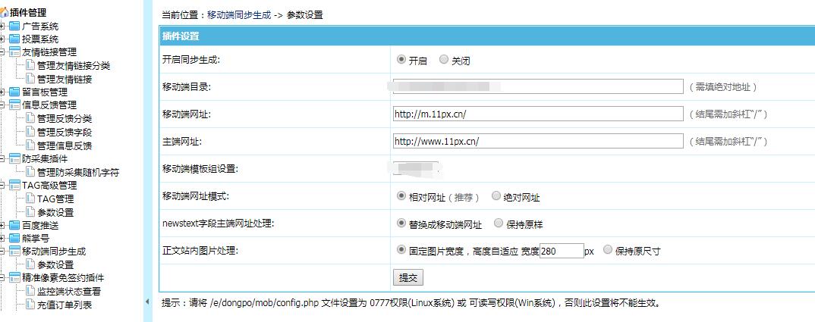Select 保持原样 radio option
The height and width of the screenshot is (322, 815).
499,224
